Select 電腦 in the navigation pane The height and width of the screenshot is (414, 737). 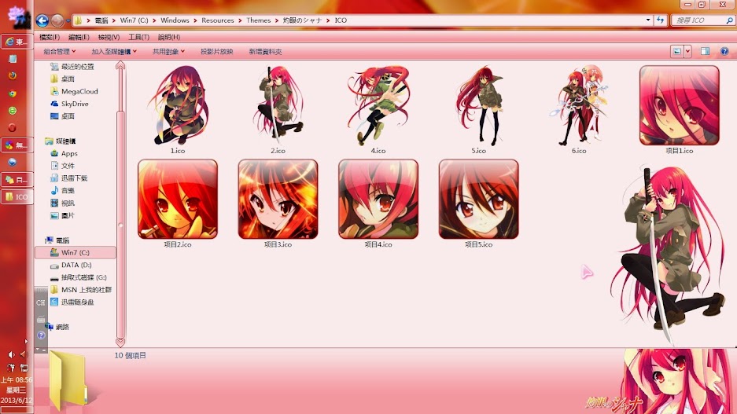tap(57, 240)
